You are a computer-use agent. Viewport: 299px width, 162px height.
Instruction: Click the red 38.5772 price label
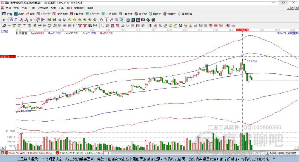(8, 56)
